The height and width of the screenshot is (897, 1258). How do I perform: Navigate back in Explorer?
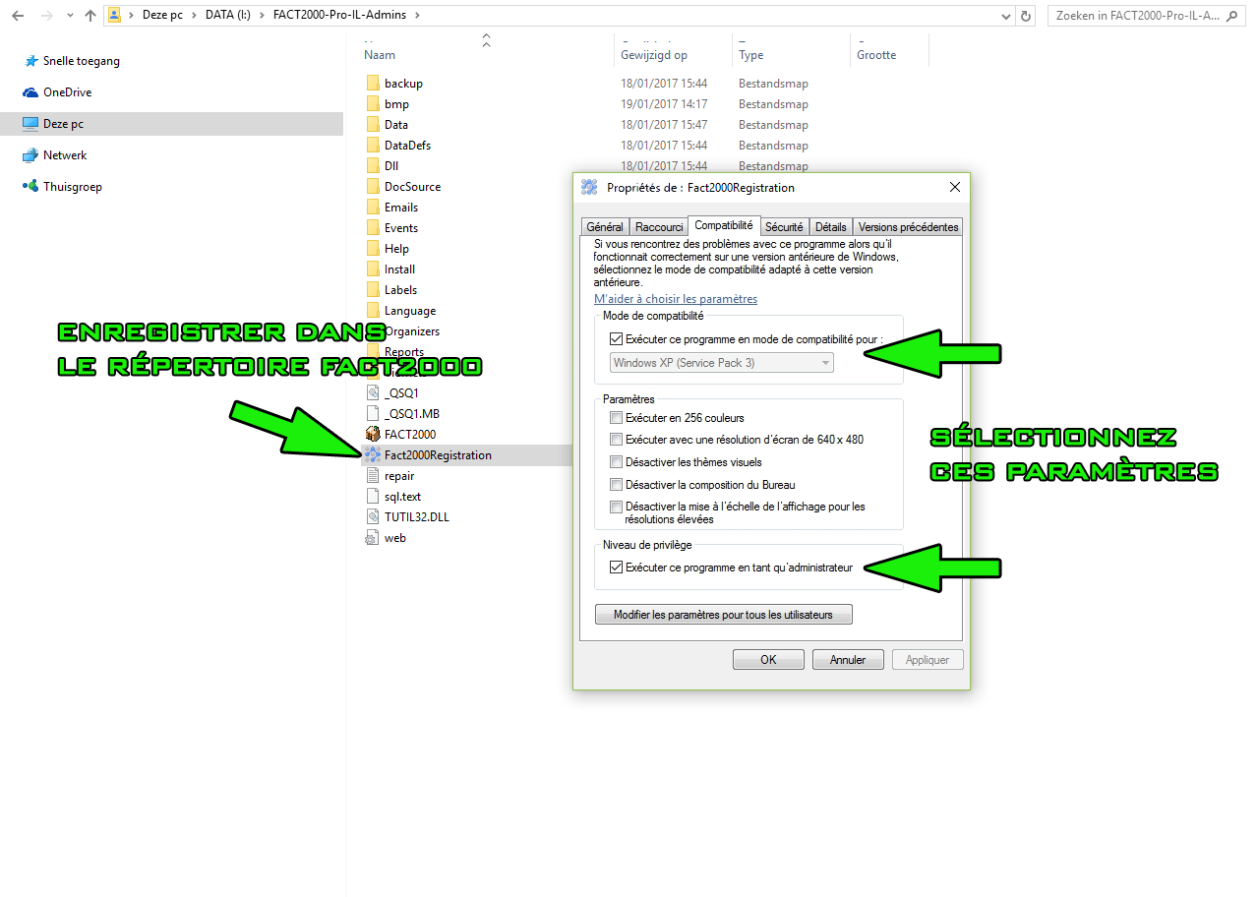[18, 16]
